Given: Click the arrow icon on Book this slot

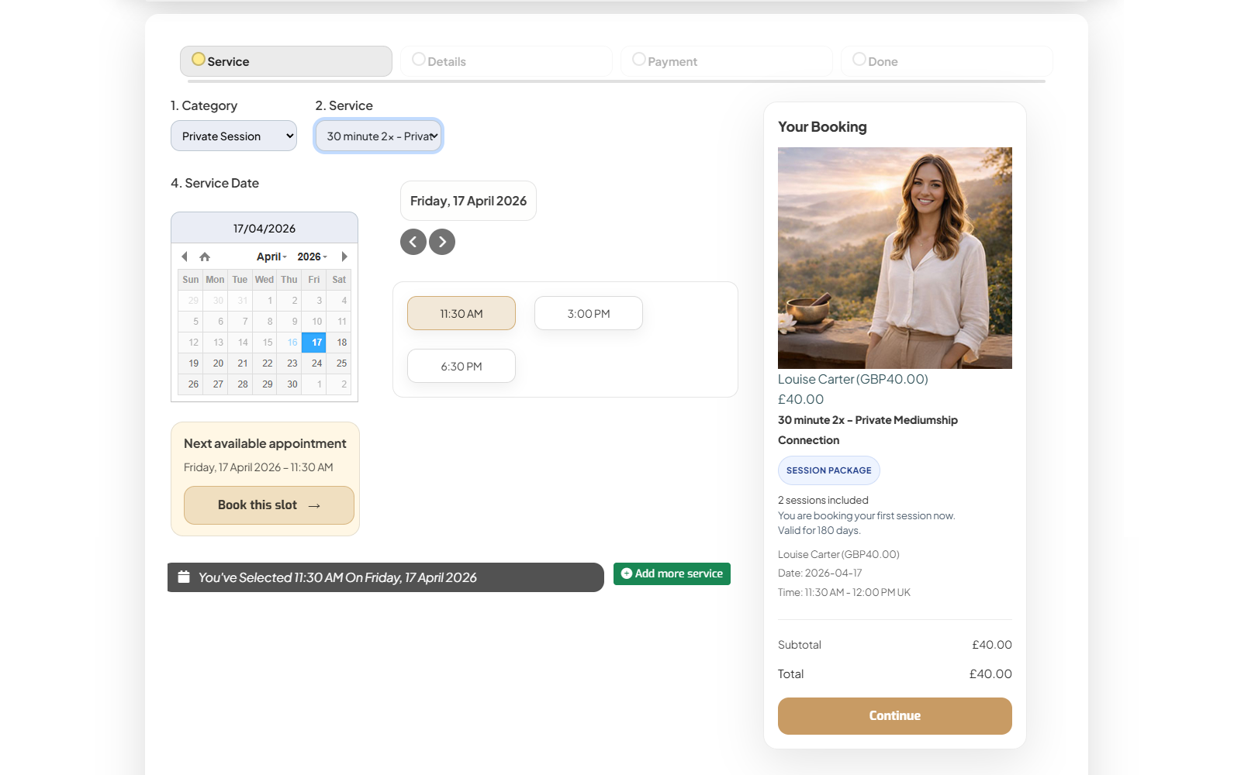Looking at the screenshot, I should (313, 505).
